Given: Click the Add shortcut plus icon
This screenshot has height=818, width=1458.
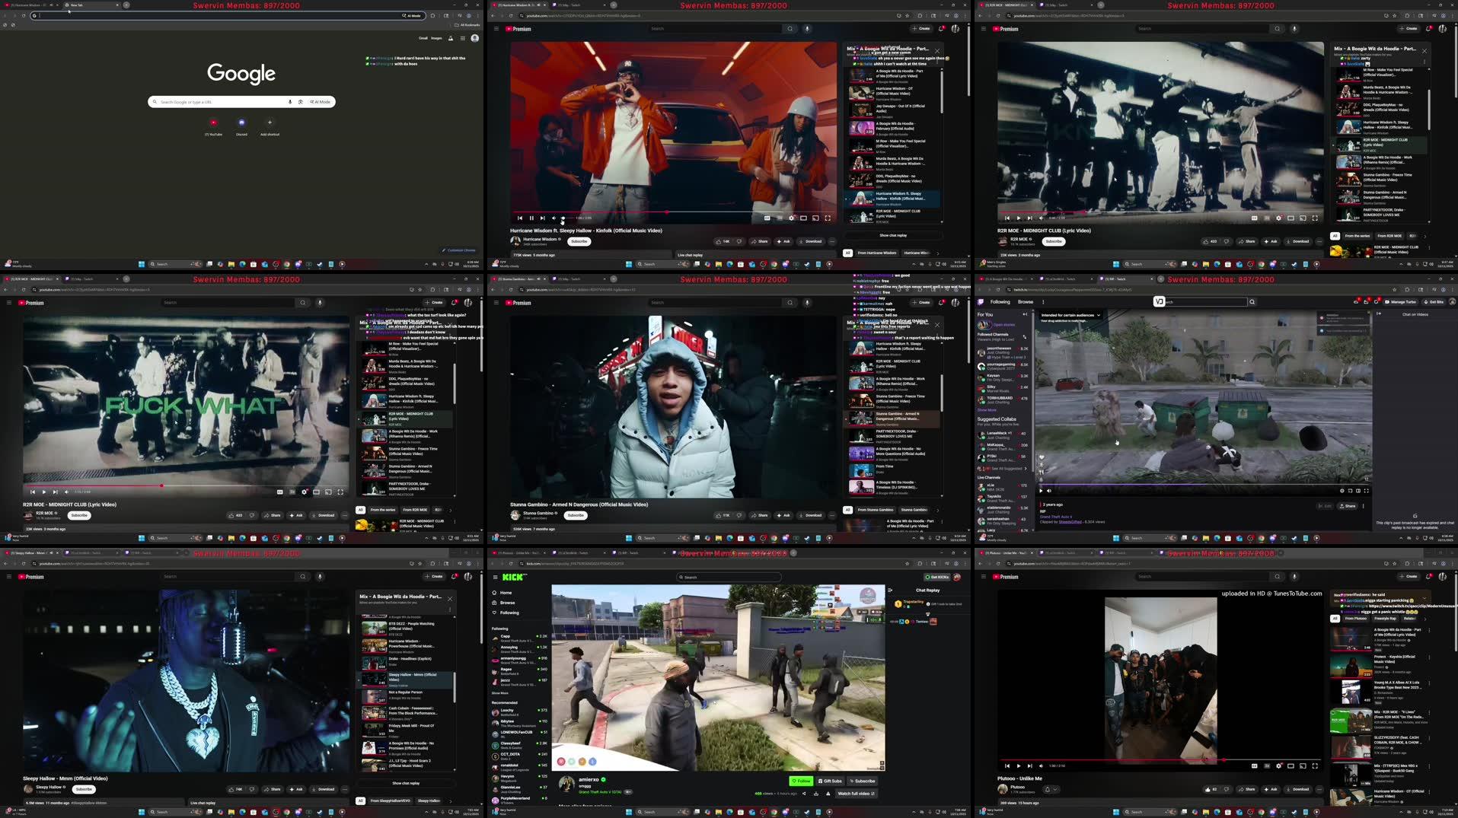Looking at the screenshot, I should tap(270, 123).
